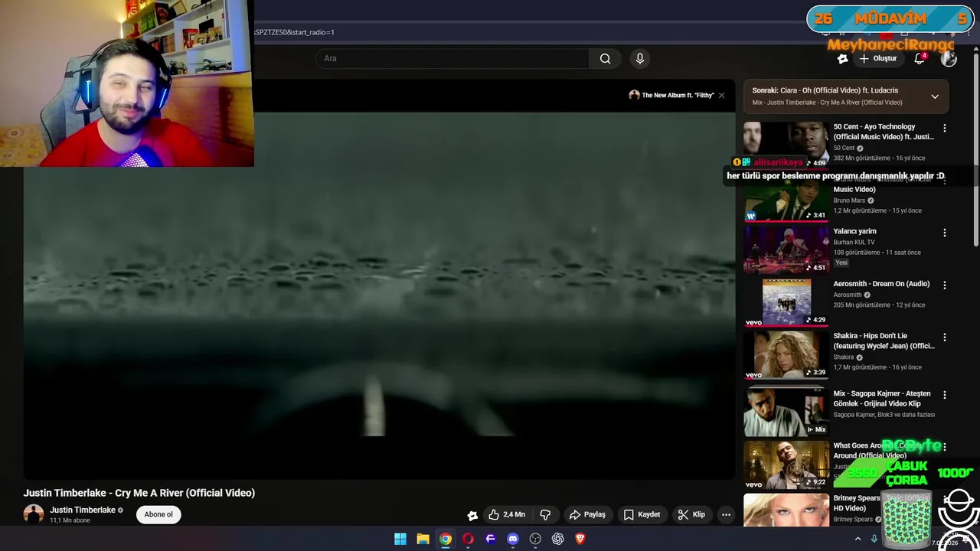Click inside the Ara search field
Image resolution: width=980 pixels, height=551 pixels.
point(452,58)
